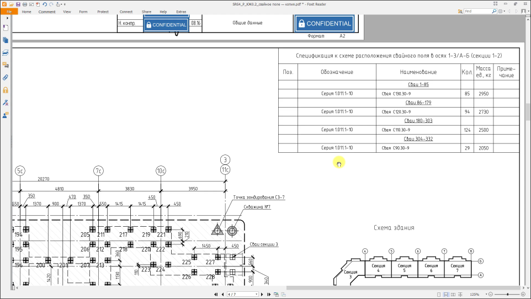Open the Security lock panel
Viewport: 531px width, 299px height.
coord(6,90)
